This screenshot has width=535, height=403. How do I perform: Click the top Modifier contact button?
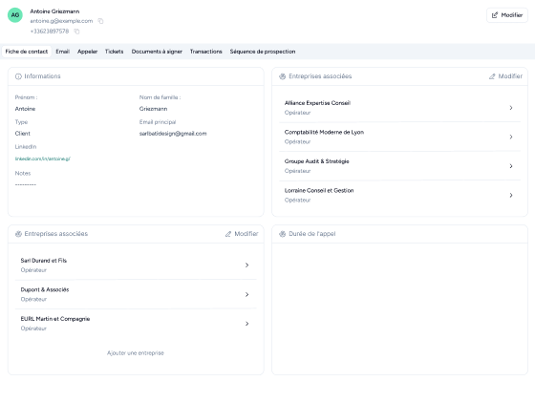tap(507, 15)
